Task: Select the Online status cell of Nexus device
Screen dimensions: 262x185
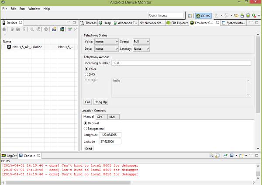Action: point(38,47)
